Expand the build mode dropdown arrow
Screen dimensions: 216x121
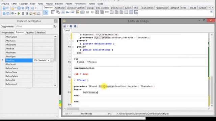[x=16, y=13]
